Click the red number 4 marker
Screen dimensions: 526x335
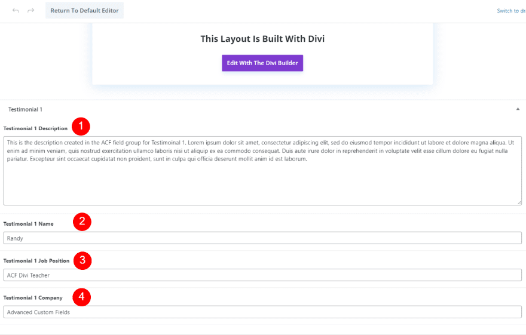[x=81, y=297]
